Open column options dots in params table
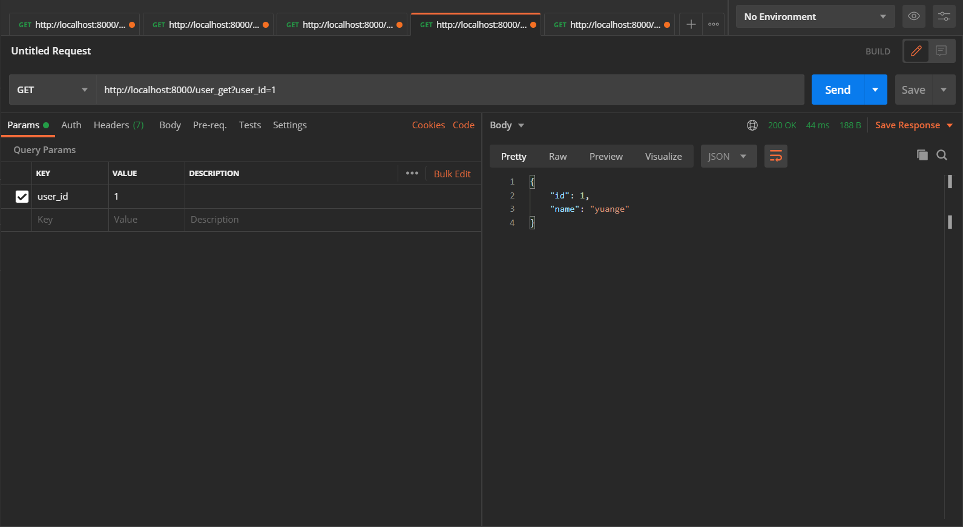963x527 pixels. pos(412,173)
